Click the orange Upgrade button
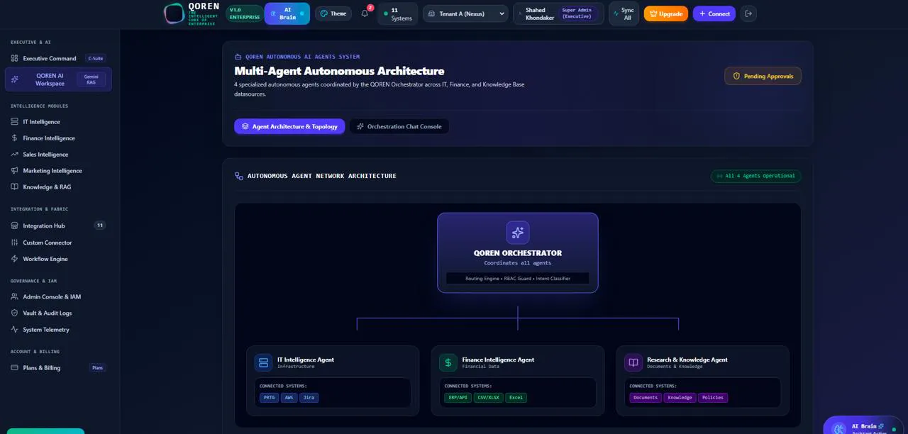The width and height of the screenshot is (908, 434). pos(666,13)
